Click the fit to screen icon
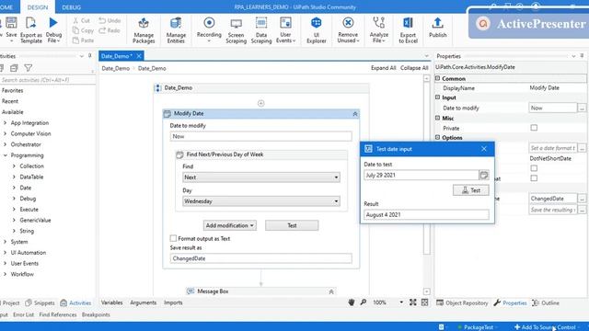The height and width of the screenshot is (331, 589). 413,302
